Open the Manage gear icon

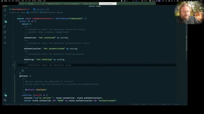click(x=5, y=100)
